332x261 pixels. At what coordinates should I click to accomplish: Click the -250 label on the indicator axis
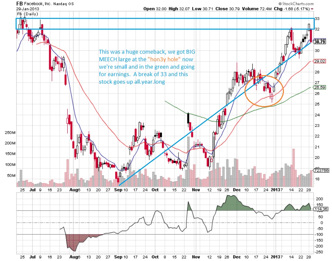pos(319,252)
